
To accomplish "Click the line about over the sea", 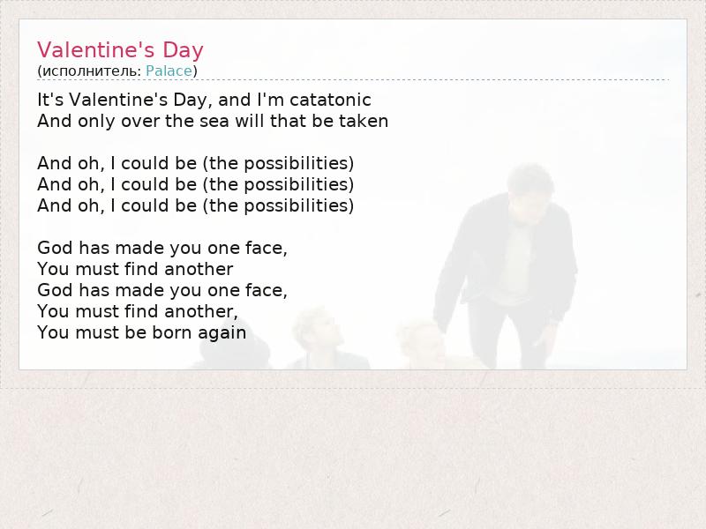I will click(213, 121).
